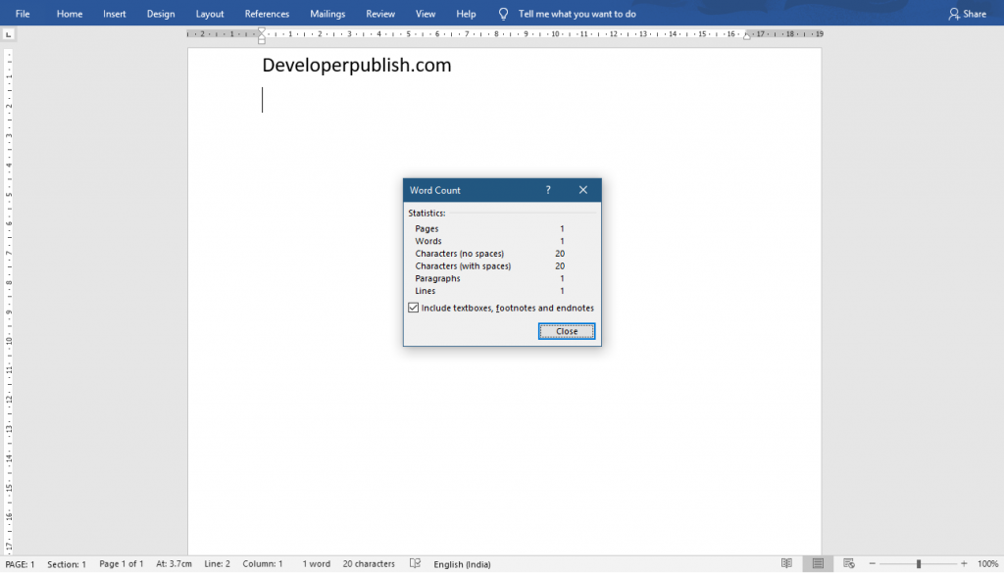Toggle Include textboxes, footnotes and endnotes checkbox

(413, 308)
